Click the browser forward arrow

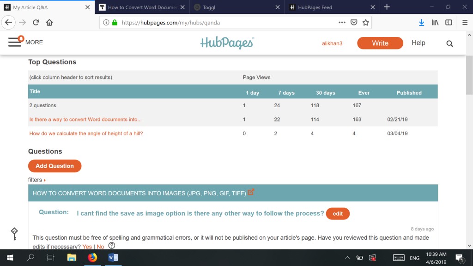click(x=22, y=23)
